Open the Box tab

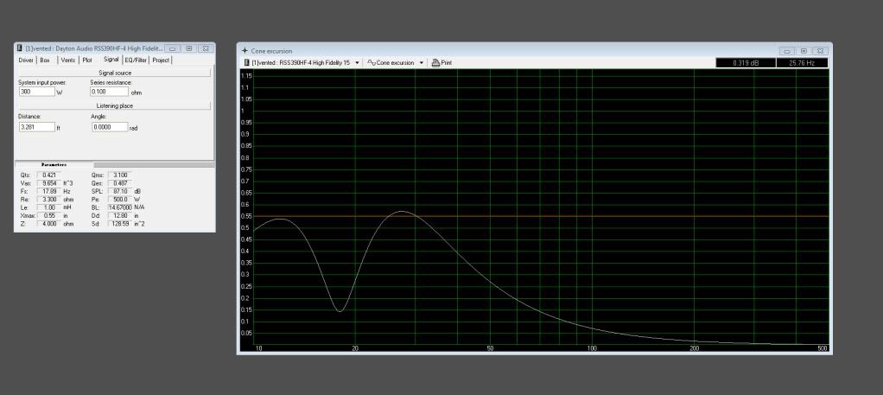45,61
